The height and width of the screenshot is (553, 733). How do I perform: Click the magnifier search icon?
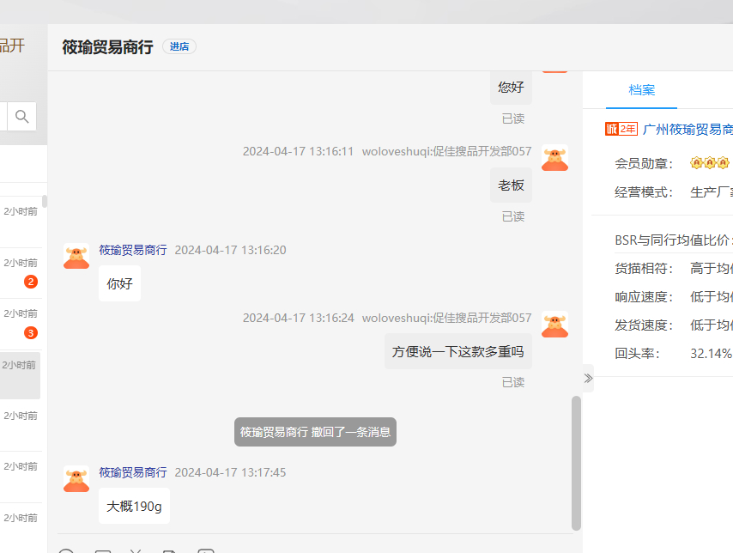point(22,116)
